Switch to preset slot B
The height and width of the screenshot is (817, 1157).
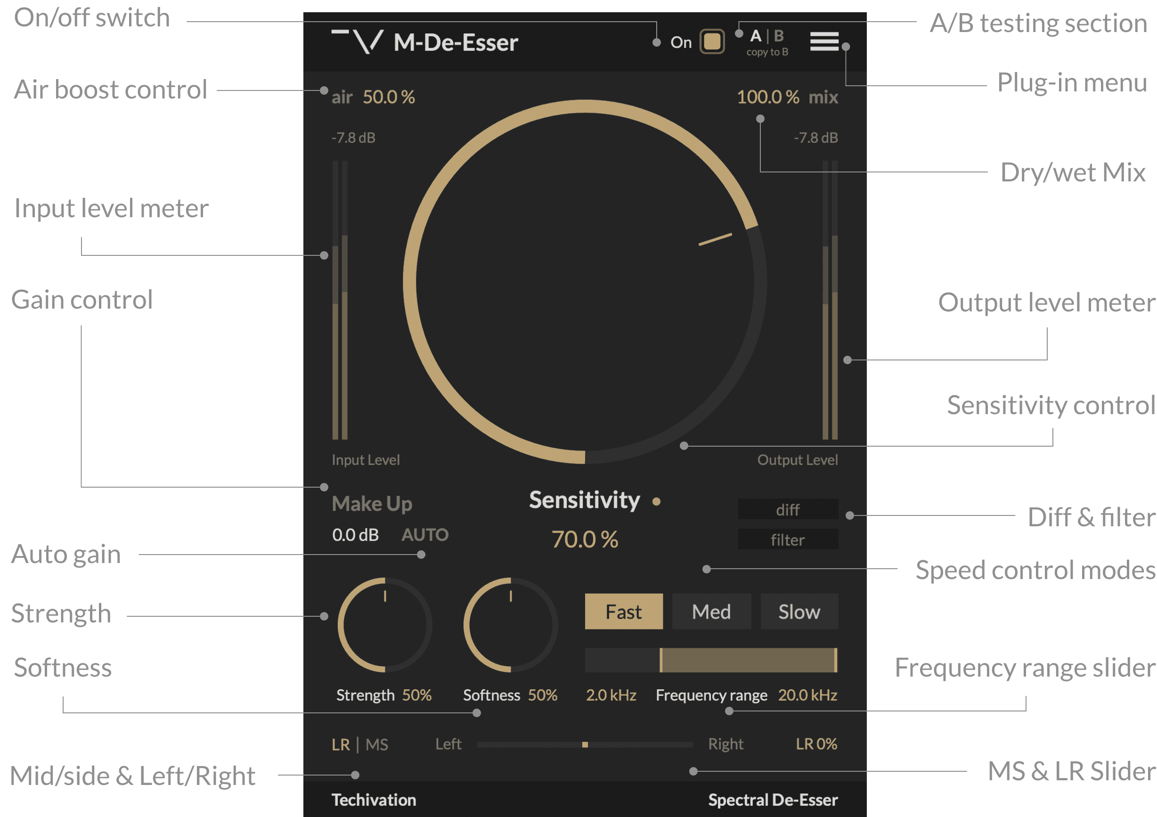[x=779, y=36]
